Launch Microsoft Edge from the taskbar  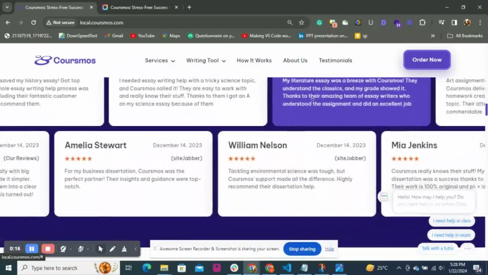pyautogui.click(x=146, y=268)
